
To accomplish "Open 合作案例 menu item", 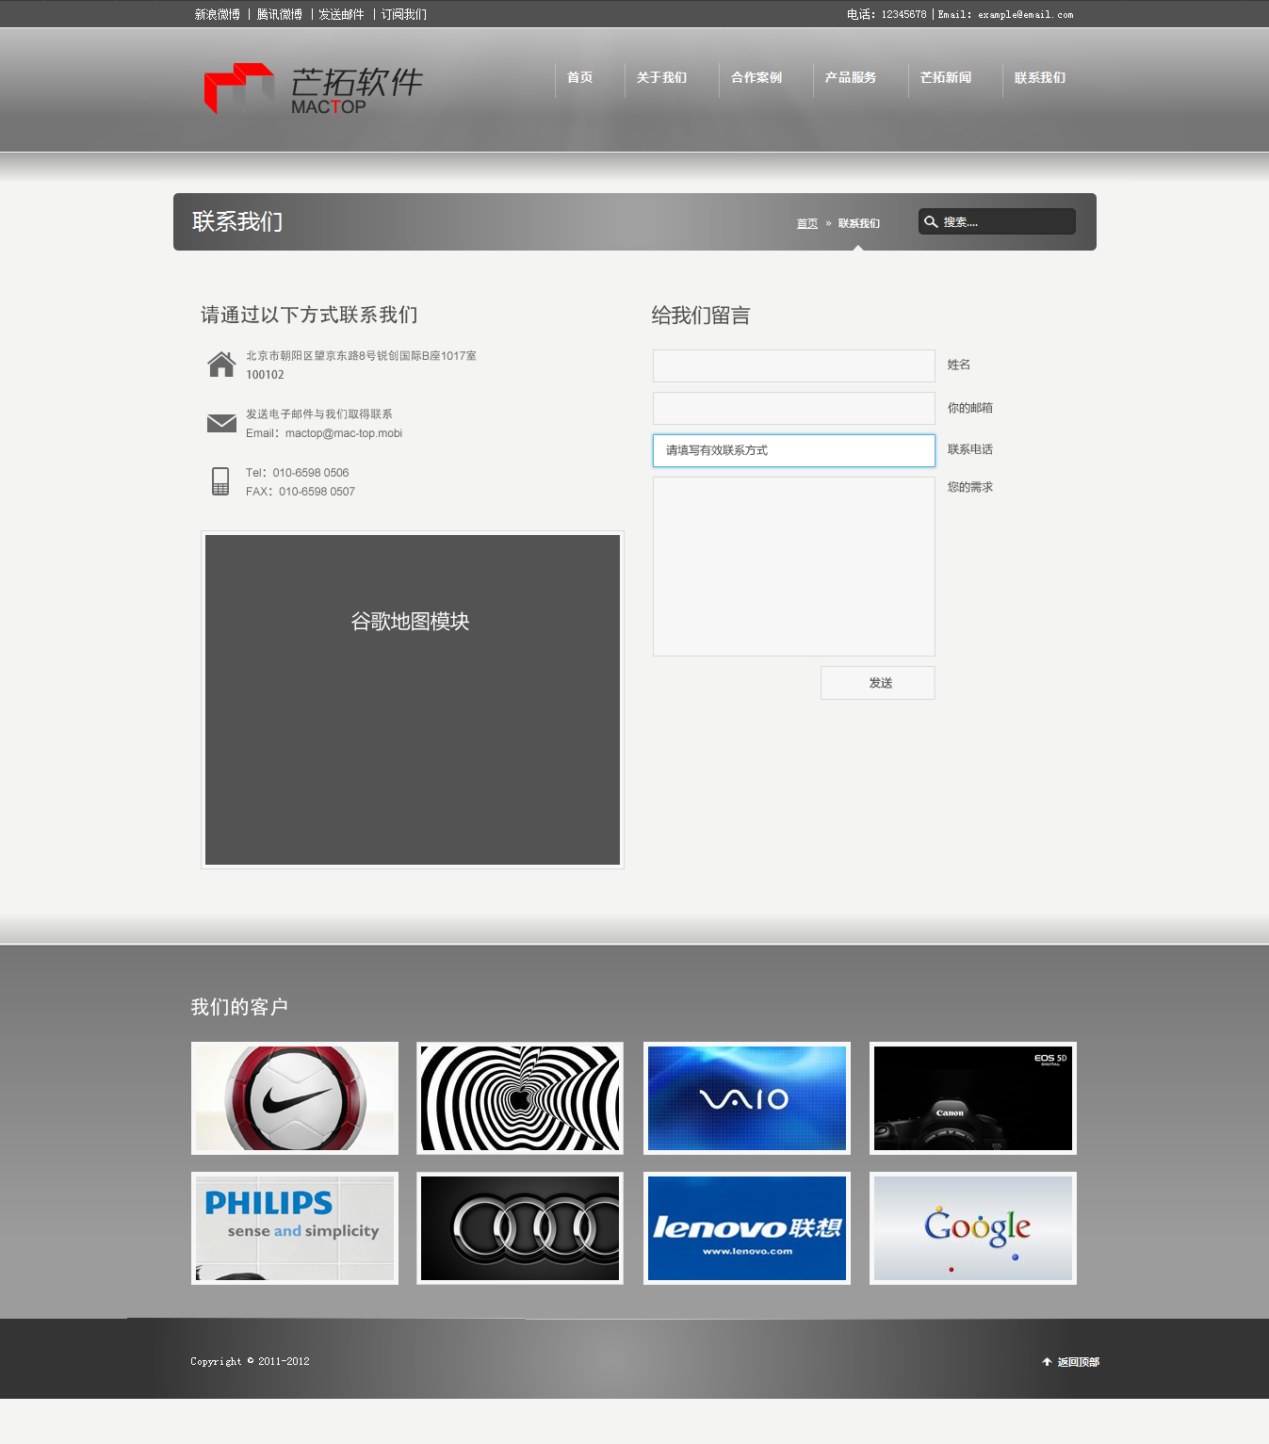I will [757, 78].
